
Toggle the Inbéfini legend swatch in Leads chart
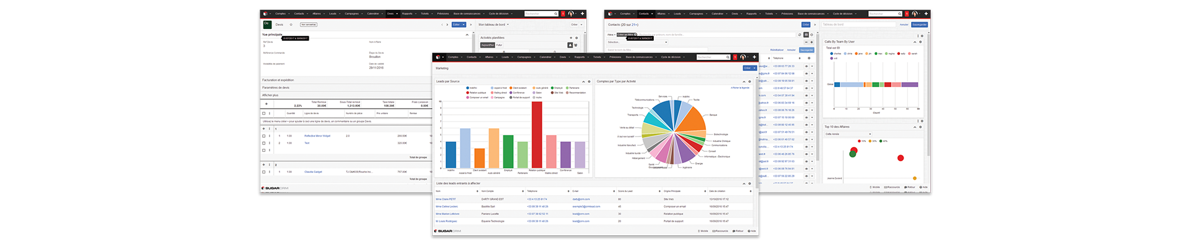click(467, 88)
